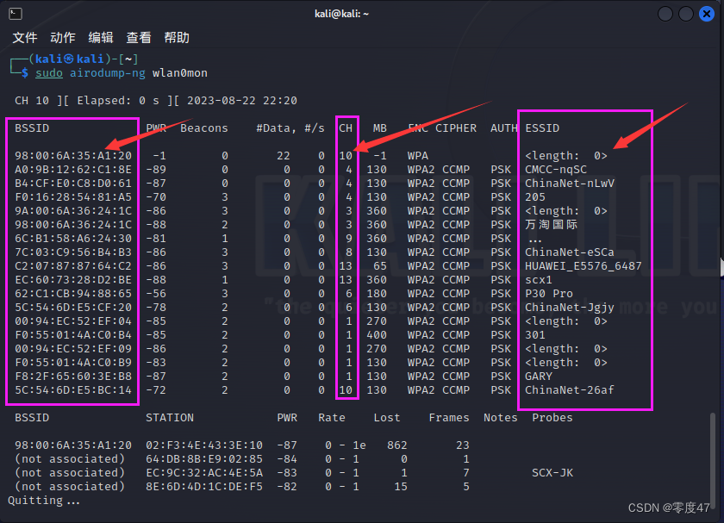The width and height of the screenshot is (724, 523).
Task: Select BSSID 62:C1:CB:94:88:65
Action: click(73, 294)
